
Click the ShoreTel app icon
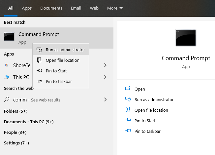pos(7,65)
